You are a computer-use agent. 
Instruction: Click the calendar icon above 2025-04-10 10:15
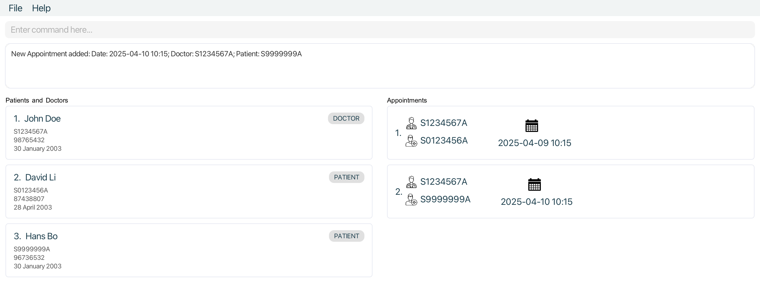pyautogui.click(x=534, y=184)
